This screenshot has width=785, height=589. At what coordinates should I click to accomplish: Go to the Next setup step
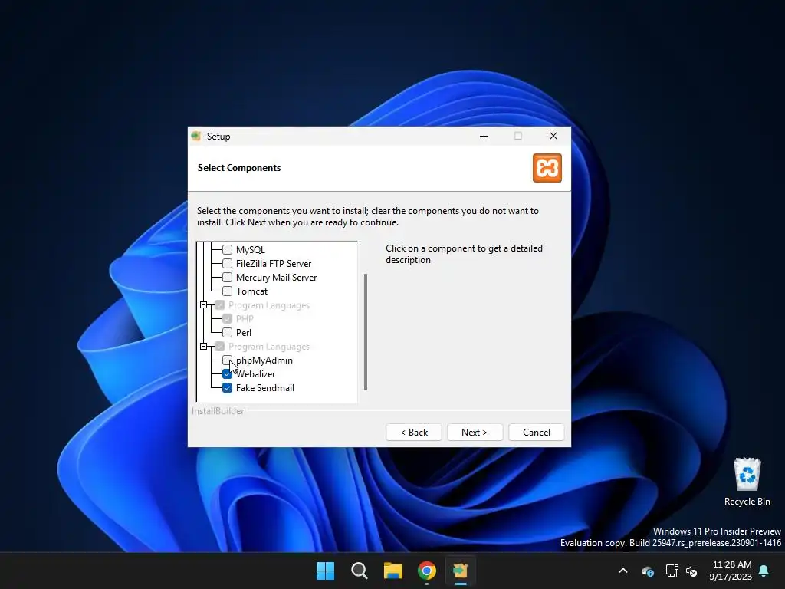coord(475,433)
